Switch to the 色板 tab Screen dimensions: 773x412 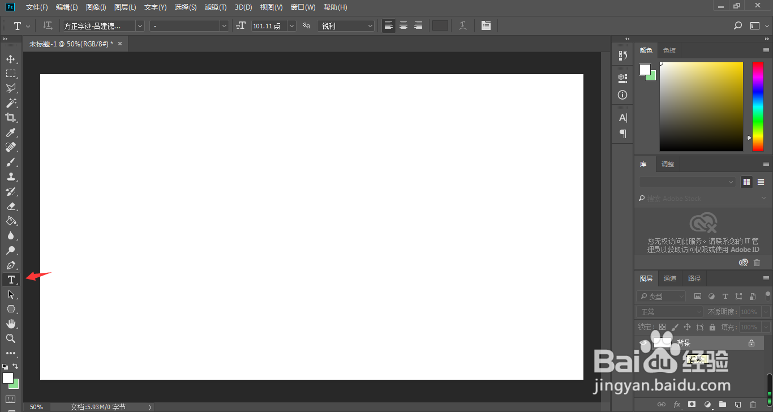669,50
